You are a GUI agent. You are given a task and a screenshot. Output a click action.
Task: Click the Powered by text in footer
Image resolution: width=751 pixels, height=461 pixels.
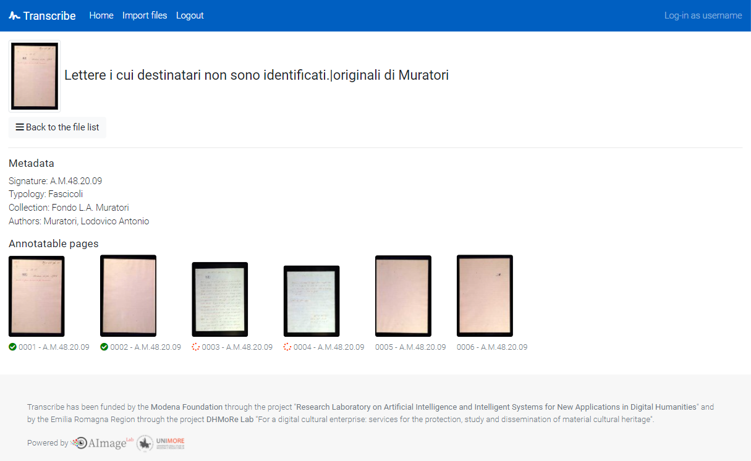[48, 443]
